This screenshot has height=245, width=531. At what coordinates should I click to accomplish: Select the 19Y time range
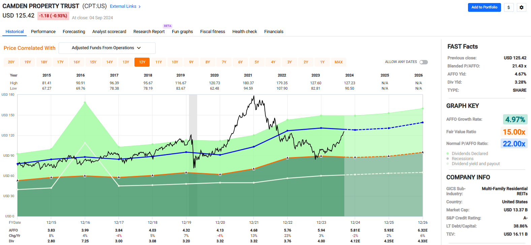(28, 62)
